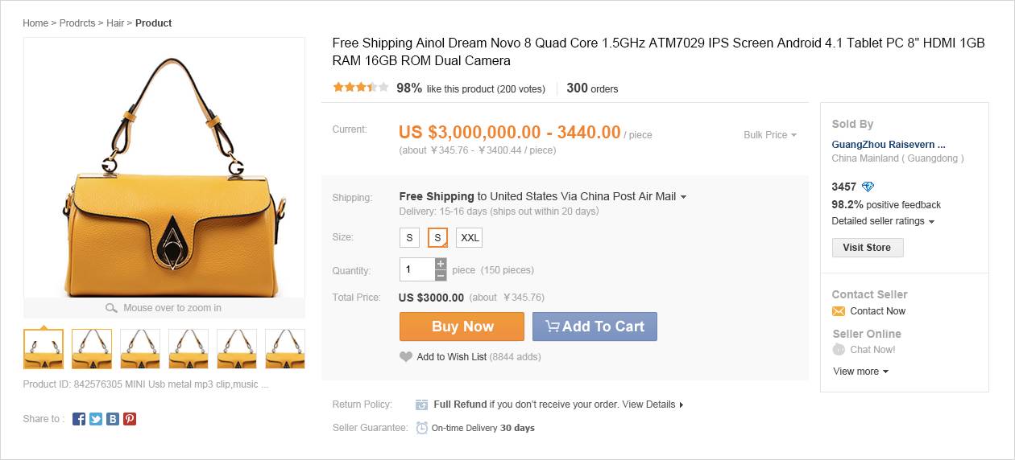Expand Detailed seller ratings
Viewport: 1015px width, 460px height.
(883, 221)
